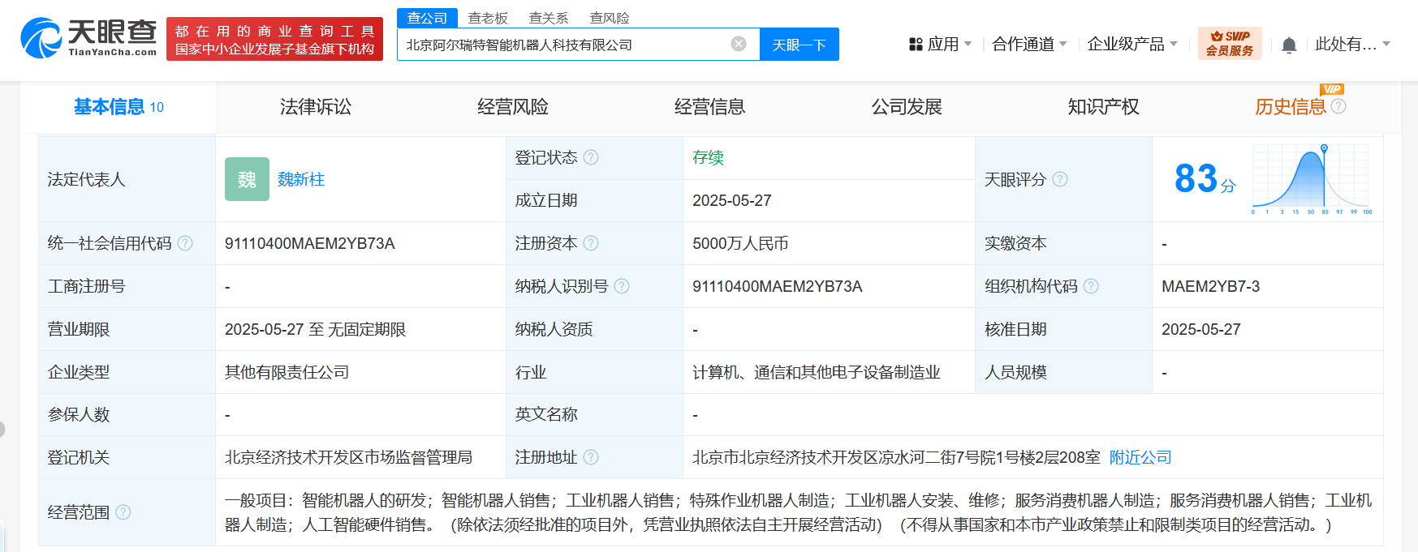Click the help icon next to 注册资本
This screenshot has width=1418, height=552.
coord(591,243)
